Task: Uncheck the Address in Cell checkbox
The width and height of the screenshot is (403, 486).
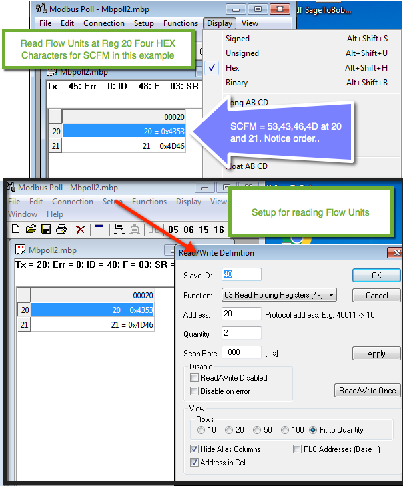Action: (194, 463)
